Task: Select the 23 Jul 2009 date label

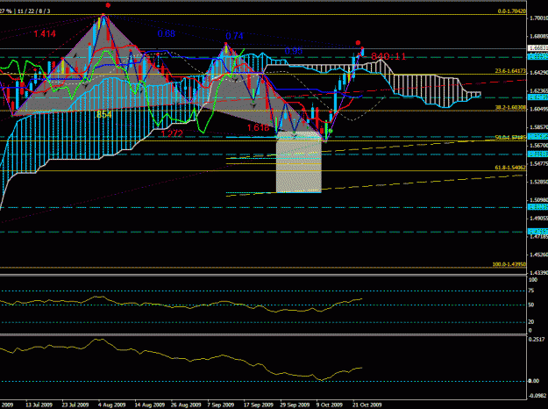Action: click(75, 405)
